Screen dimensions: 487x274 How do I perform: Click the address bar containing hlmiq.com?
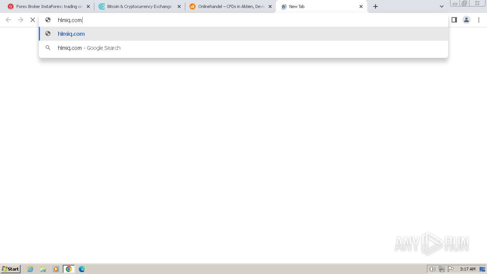(x=243, y=20)
